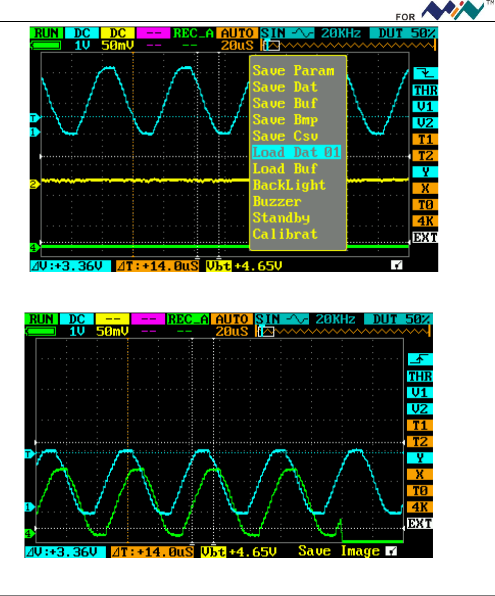This screenshot has width=495, height=596.
Task: Click small icon next to Save Image text
Action: 391,551
